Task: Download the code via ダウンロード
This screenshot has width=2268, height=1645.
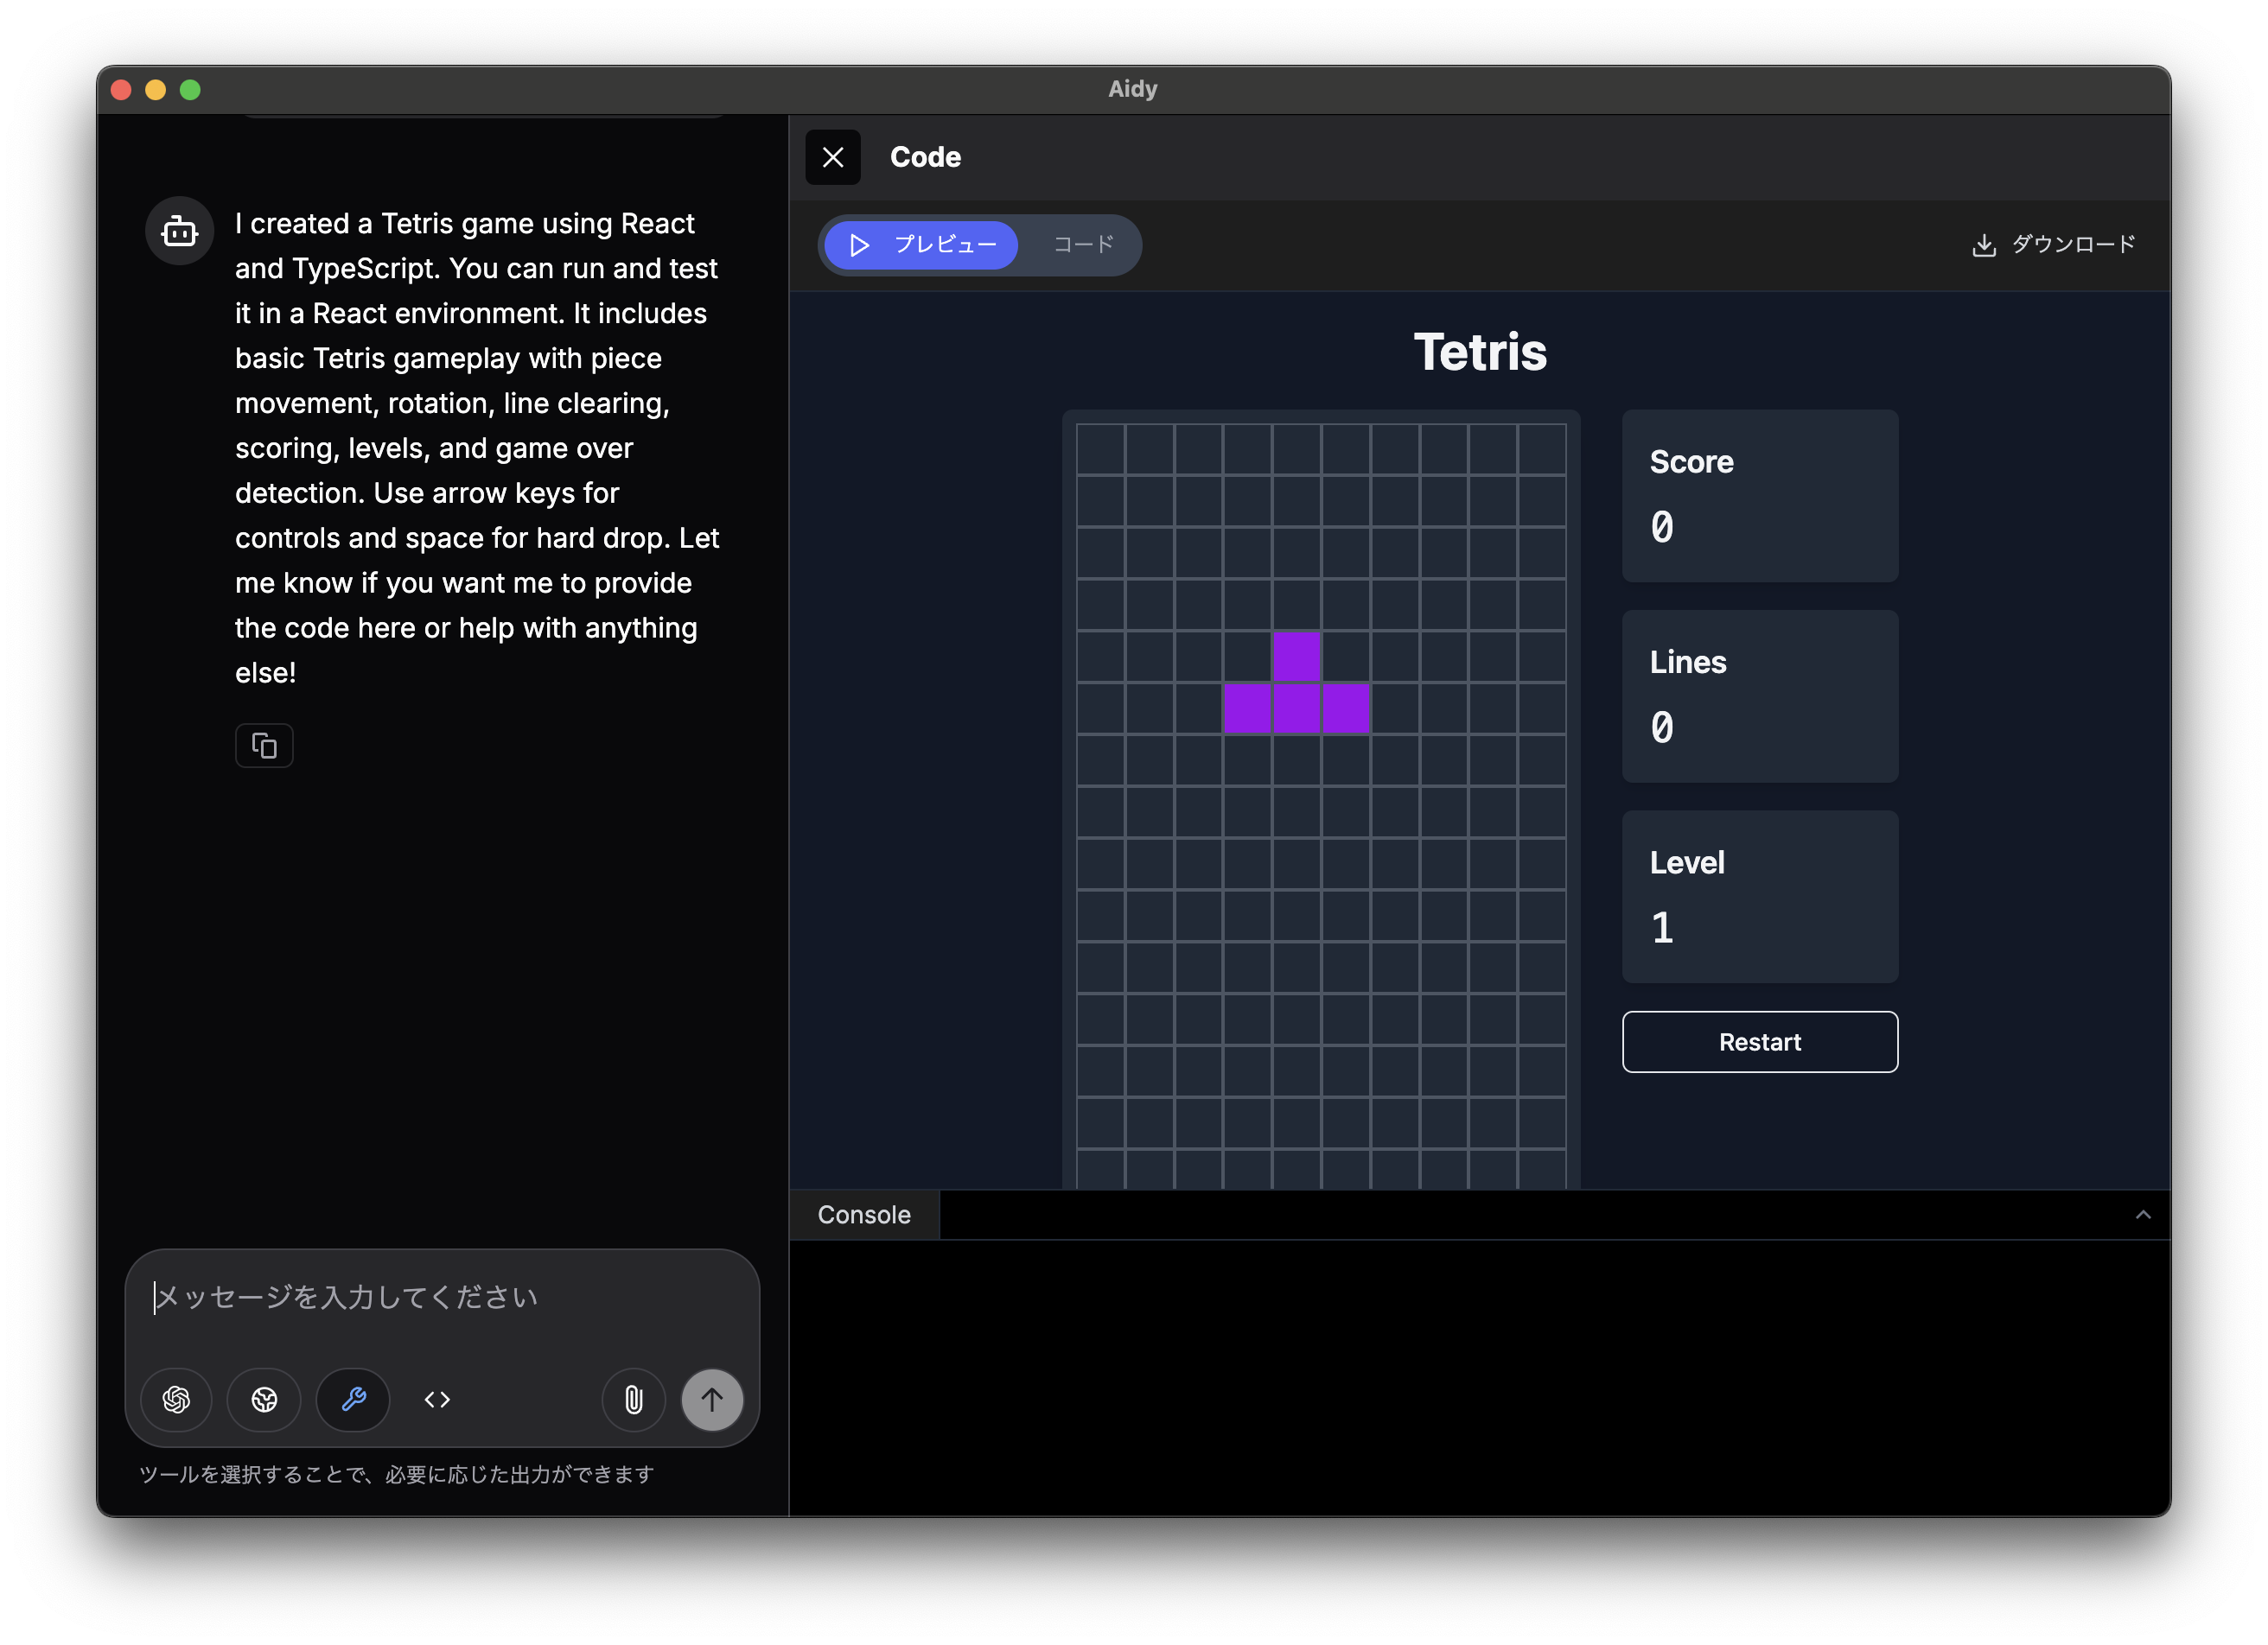Action: click(2053, 245)
